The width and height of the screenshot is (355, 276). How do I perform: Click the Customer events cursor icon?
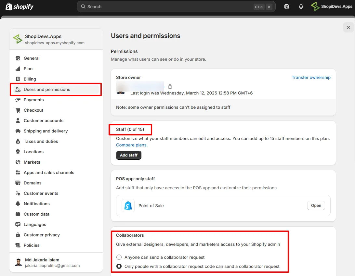click(x=18, y=194)
